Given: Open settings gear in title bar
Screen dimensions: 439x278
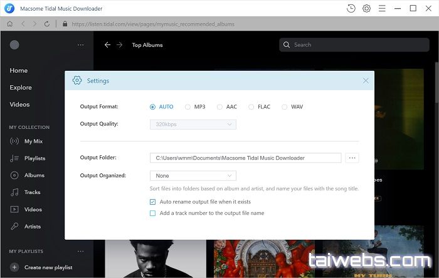Looking at the screenshot, I should 366,8.
